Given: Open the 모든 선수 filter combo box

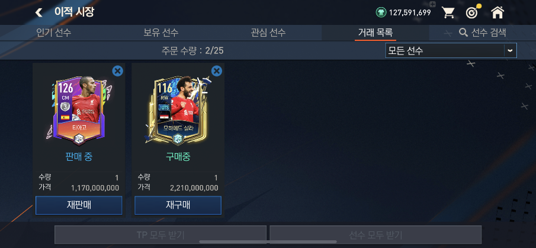Looking at the screenshot, I should tap(451, 50).
